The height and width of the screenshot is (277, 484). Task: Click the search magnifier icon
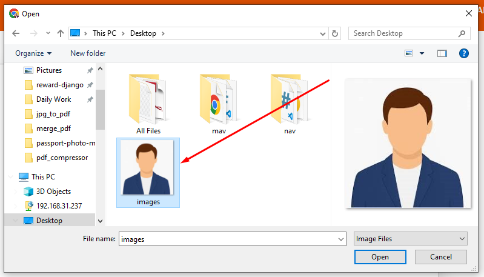tap(462, 33)
